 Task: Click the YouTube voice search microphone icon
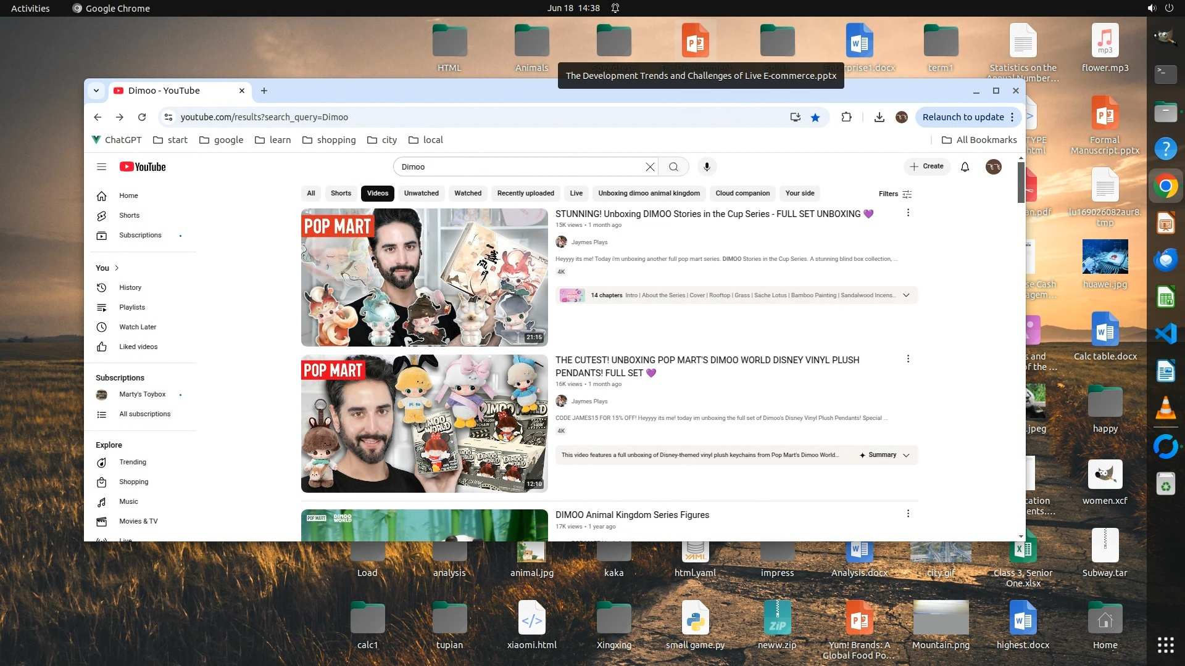pos(707,166)
